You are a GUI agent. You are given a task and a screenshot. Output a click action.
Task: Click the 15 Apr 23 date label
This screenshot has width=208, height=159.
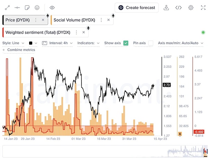pos(160,139)
